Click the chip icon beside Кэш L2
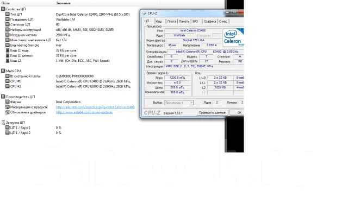 point(8,60)
